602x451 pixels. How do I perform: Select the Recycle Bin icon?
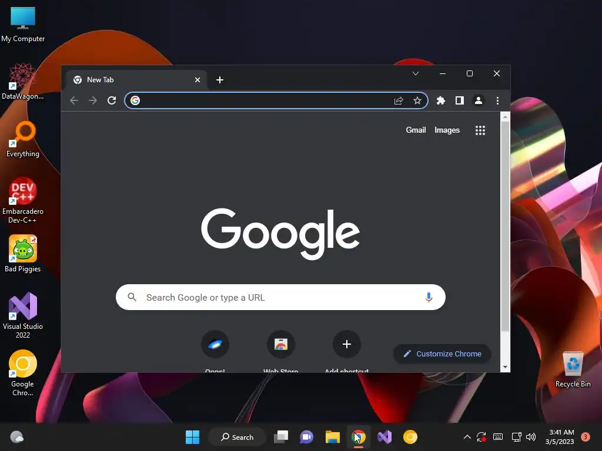point(573,369)
